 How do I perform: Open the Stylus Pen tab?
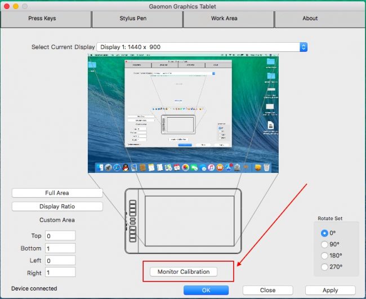tap(137, 19)
